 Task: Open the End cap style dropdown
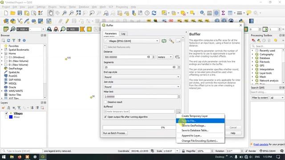(142, 77)
